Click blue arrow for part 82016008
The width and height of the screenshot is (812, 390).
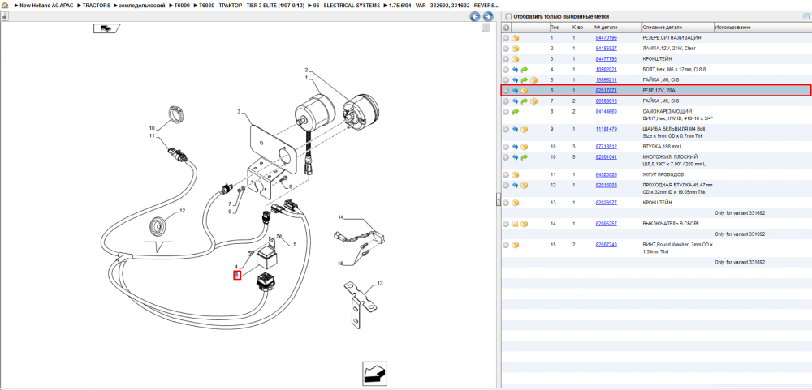pos(516,185)
